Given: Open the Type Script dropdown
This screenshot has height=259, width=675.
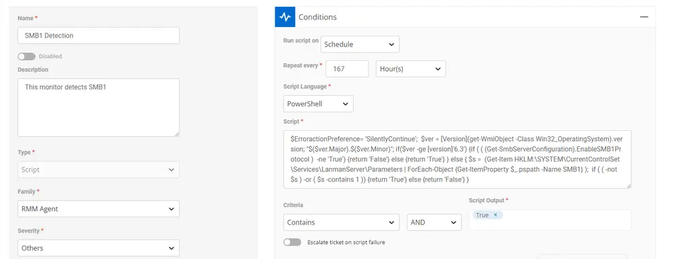Looking at the screenshot, I should point(99,170).
